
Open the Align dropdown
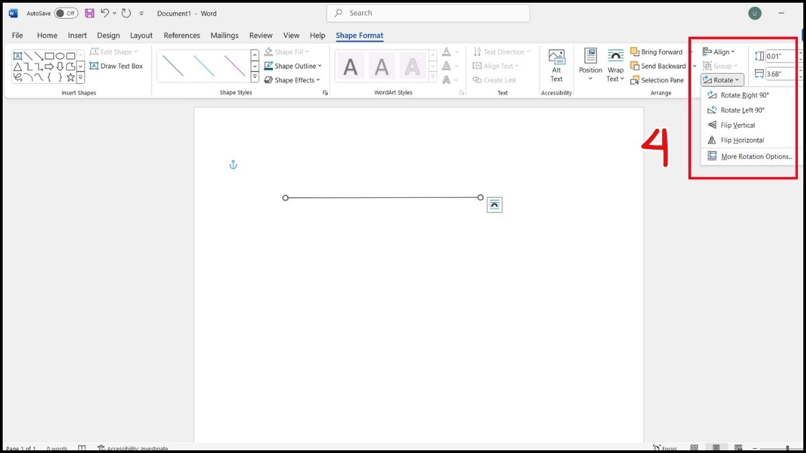point(719,52)
